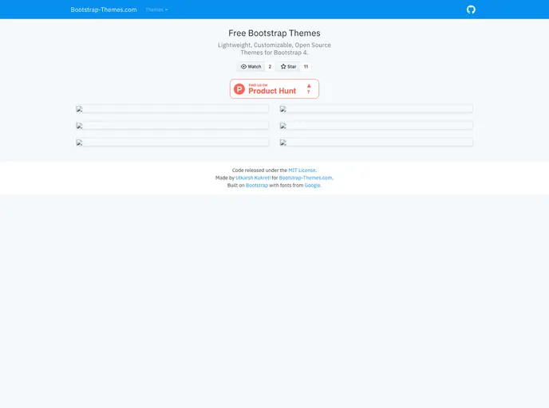549x408 pixels.
Task: Follow the MIT License link
Action: click(302, 171)
